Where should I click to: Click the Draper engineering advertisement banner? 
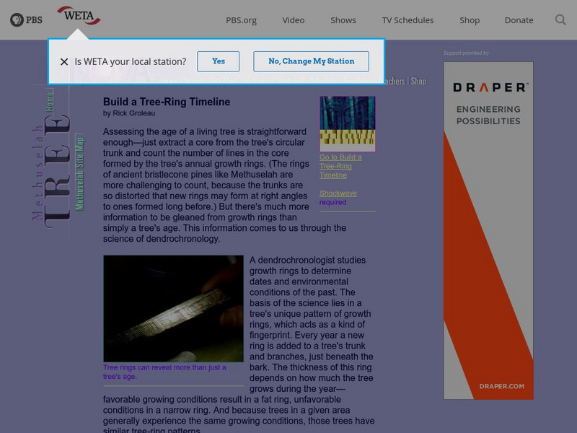coord(488,231)
